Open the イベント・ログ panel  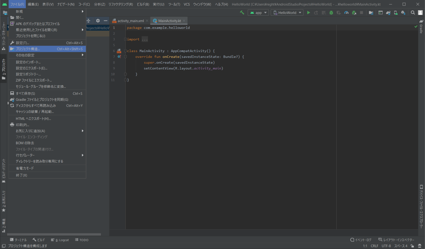[361, 240]
